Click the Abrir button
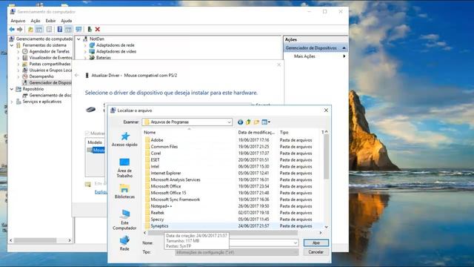The width and height of the screenshot is (474, 267). pos(316,243)
